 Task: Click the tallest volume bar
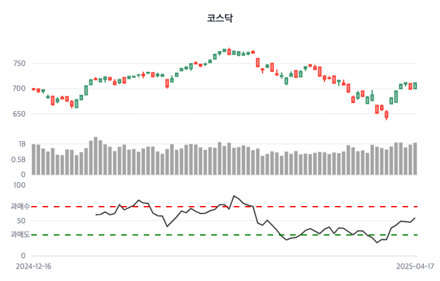tap(96, 156)
